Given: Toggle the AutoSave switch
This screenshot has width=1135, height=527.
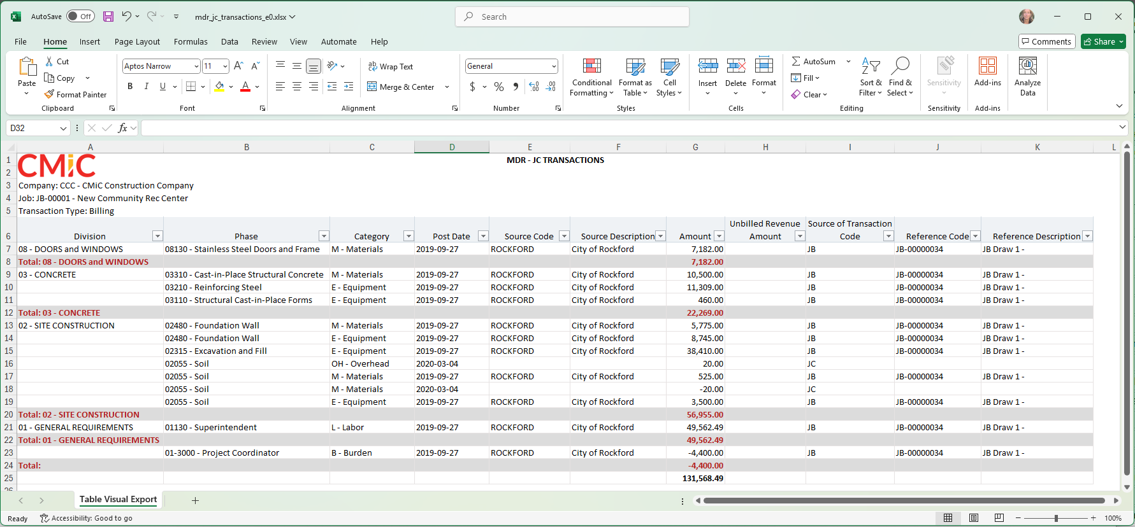Looking at the screenshot, I should click(x=80, y=17).
